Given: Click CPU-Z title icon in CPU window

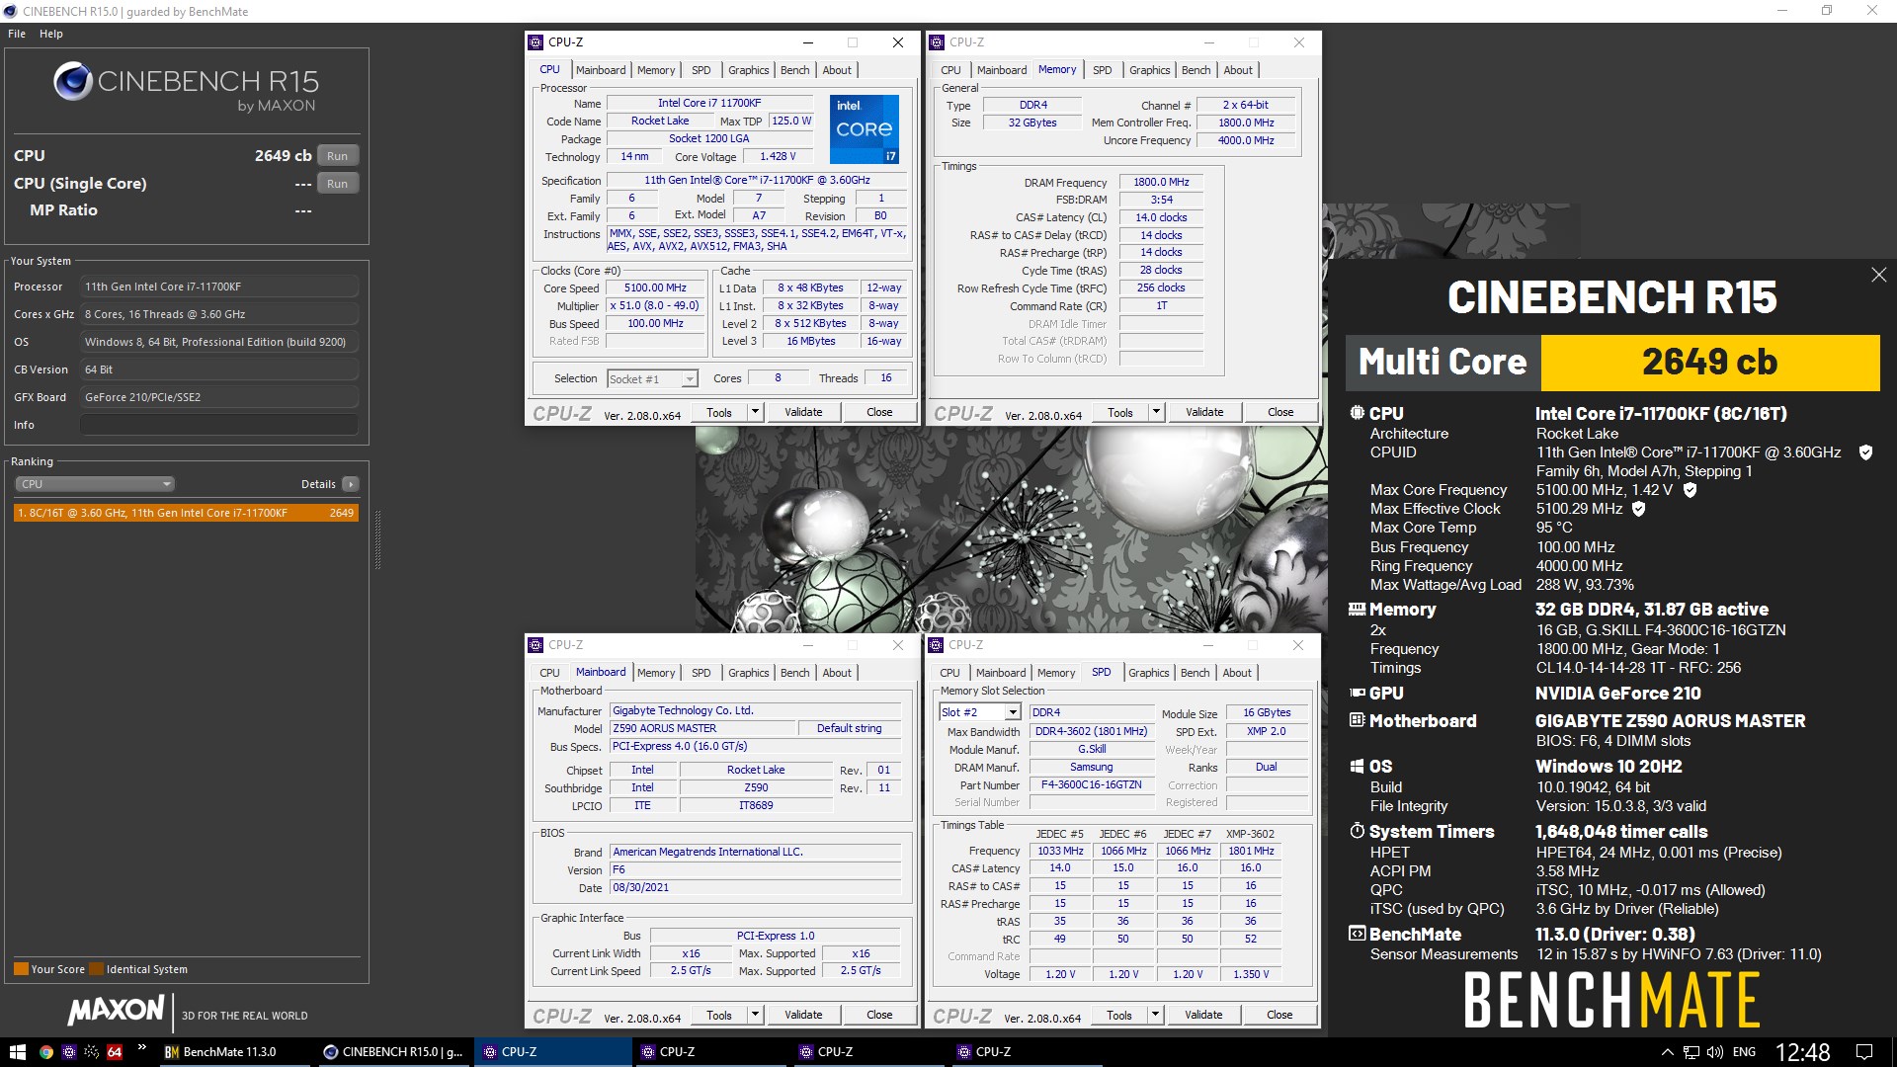Looking at the screenshot, I should 536,42.
